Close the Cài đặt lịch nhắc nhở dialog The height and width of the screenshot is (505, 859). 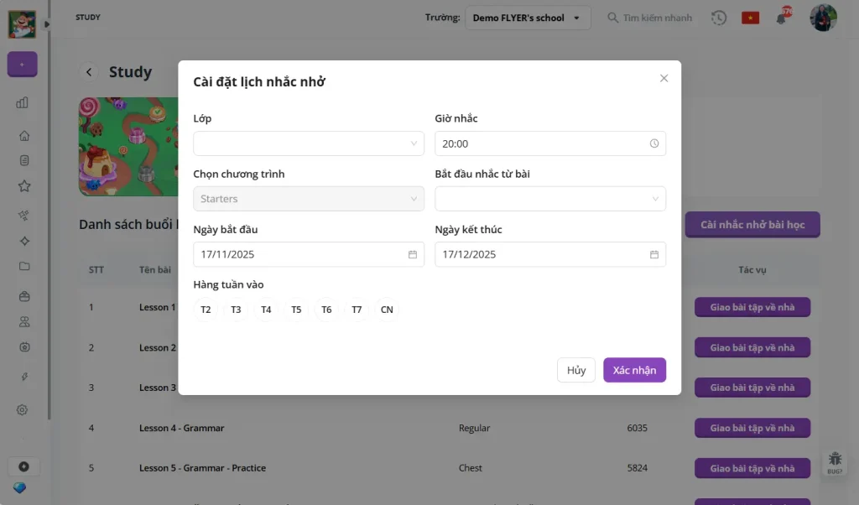(x=664, y=78)
